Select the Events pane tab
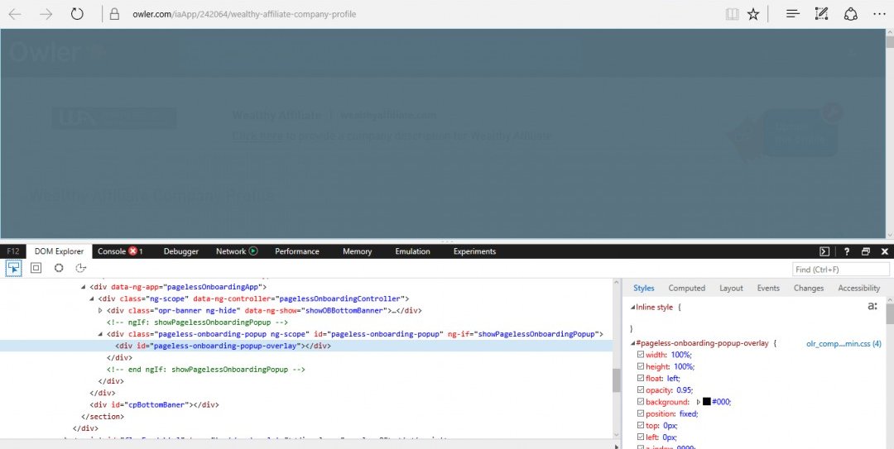 (768, 289)
